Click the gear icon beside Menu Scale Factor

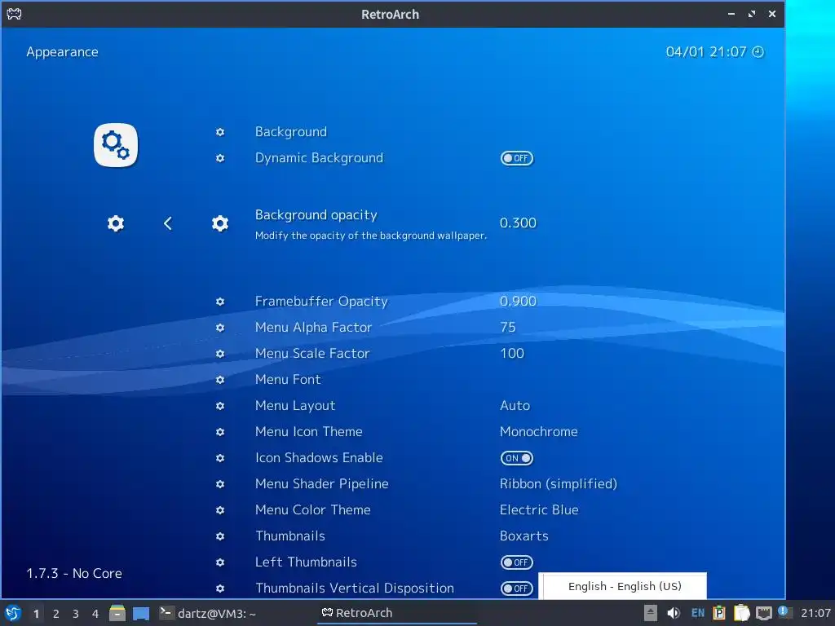pyautogui.click(x=220, y=354)
